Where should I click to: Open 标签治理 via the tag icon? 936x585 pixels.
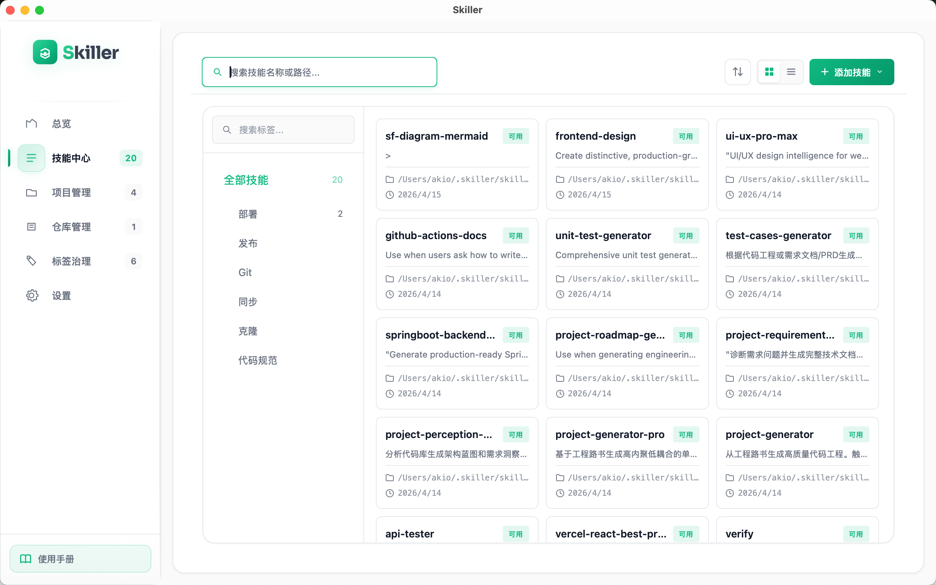[31, 261]
